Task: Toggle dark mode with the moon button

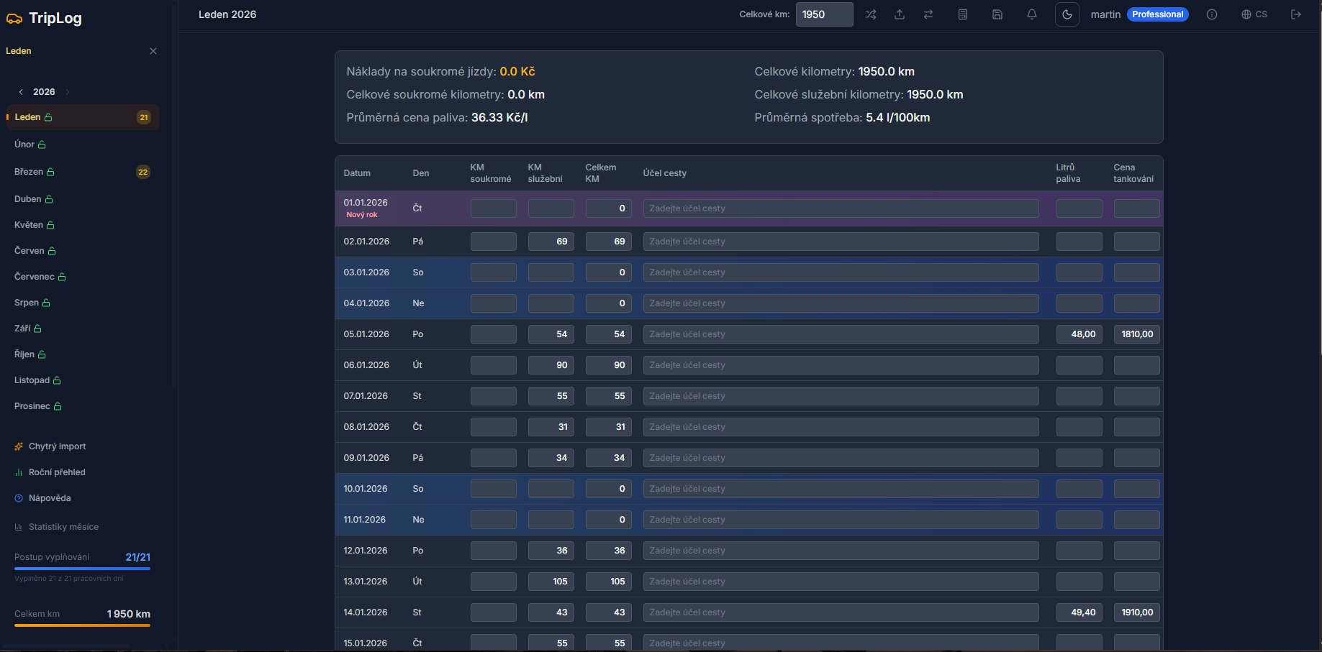Action: (x=1067, y=14)
